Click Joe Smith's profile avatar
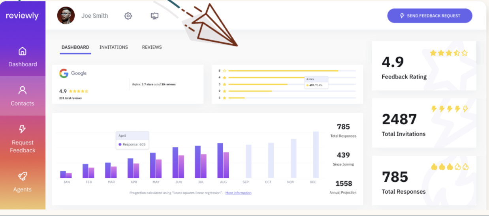 tap(66, 15)
